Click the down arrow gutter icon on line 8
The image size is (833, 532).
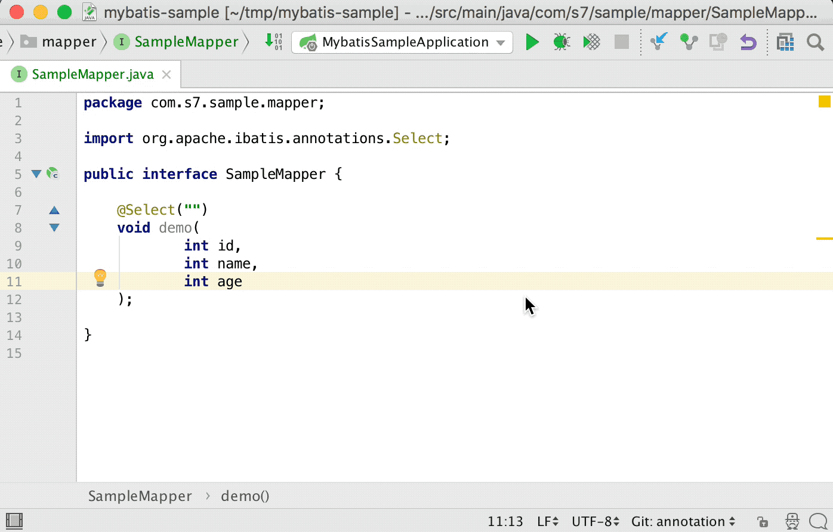(x=54, y=228)
